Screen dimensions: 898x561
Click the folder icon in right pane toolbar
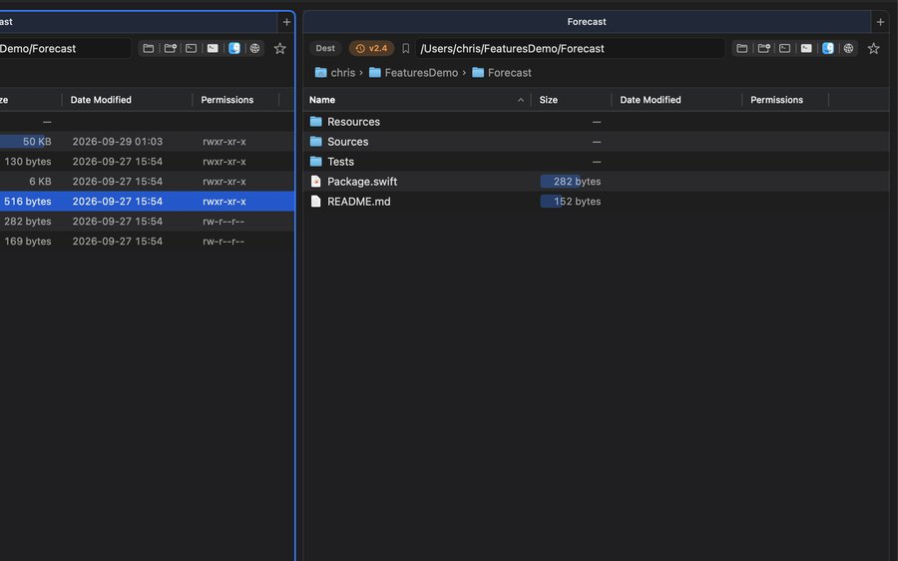click(741, 48)
